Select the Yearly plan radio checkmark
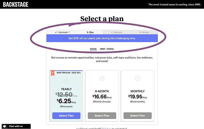 tap(66, 81)
